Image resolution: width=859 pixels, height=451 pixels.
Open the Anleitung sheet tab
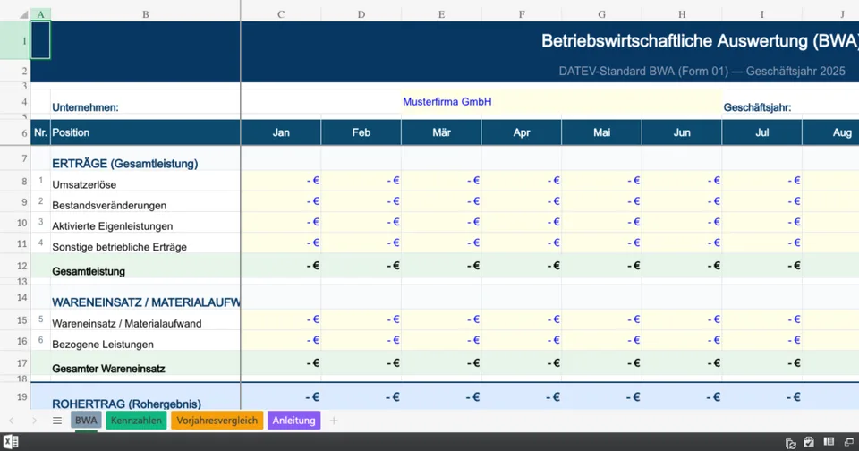[294, 421]
